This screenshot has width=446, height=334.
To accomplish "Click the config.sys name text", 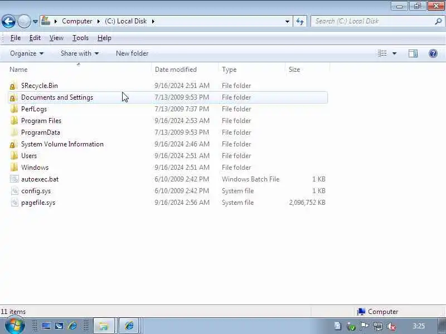I will point(36,191).
